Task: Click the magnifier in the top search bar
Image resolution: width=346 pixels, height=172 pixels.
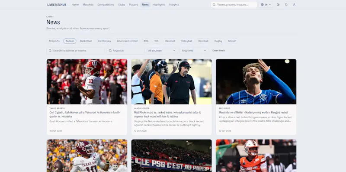Action: pyautogui.click(x=214, y=5)
